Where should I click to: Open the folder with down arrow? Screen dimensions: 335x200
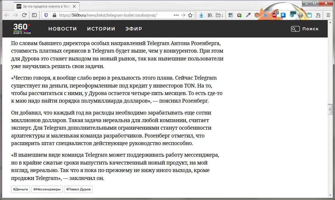219,15
